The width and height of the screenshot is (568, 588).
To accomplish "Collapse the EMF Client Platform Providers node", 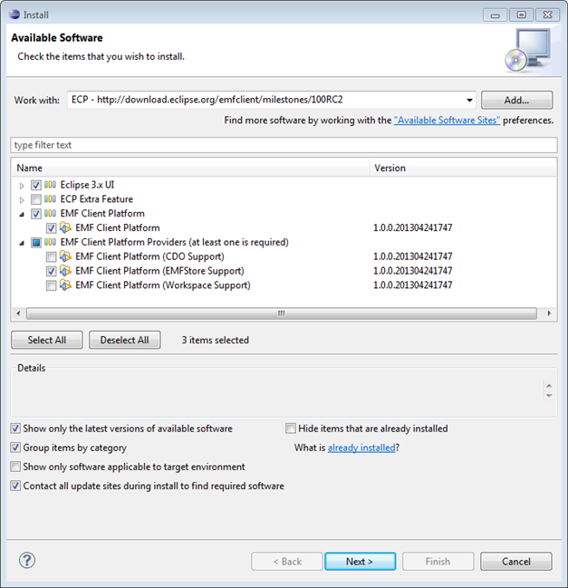I will click(22, 243).
